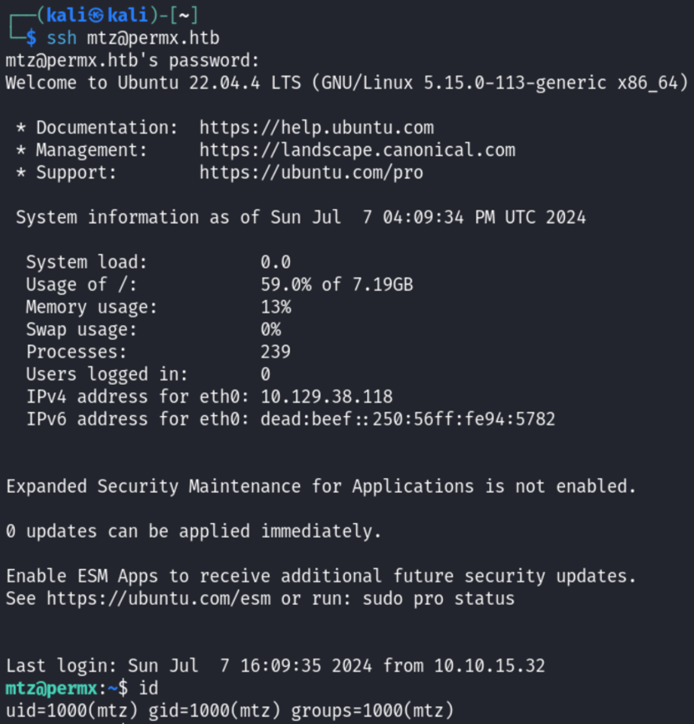
Task: Click the Processes value 239
Action: (276, 352)
